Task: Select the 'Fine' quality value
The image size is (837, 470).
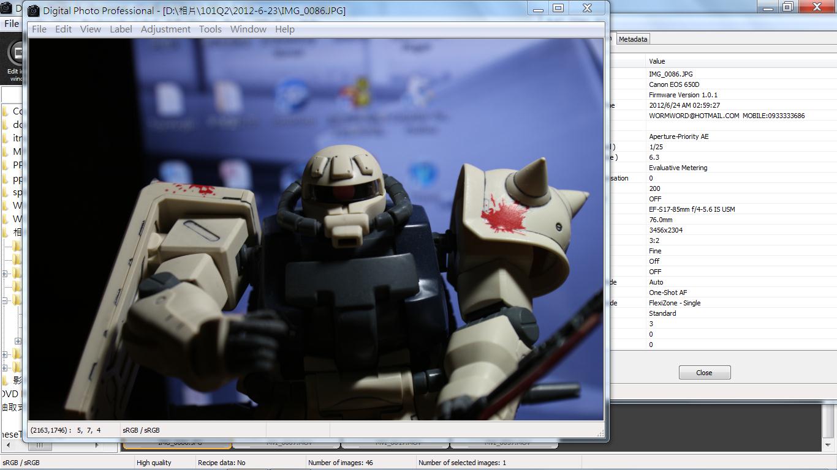Action: click(655, 251)
